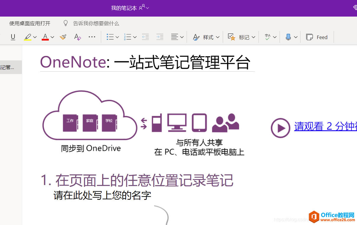Image resolution: width=357 pixels, height=225 pixels.
Task: Click the checkbox-star tag icon
Action: 232,37
